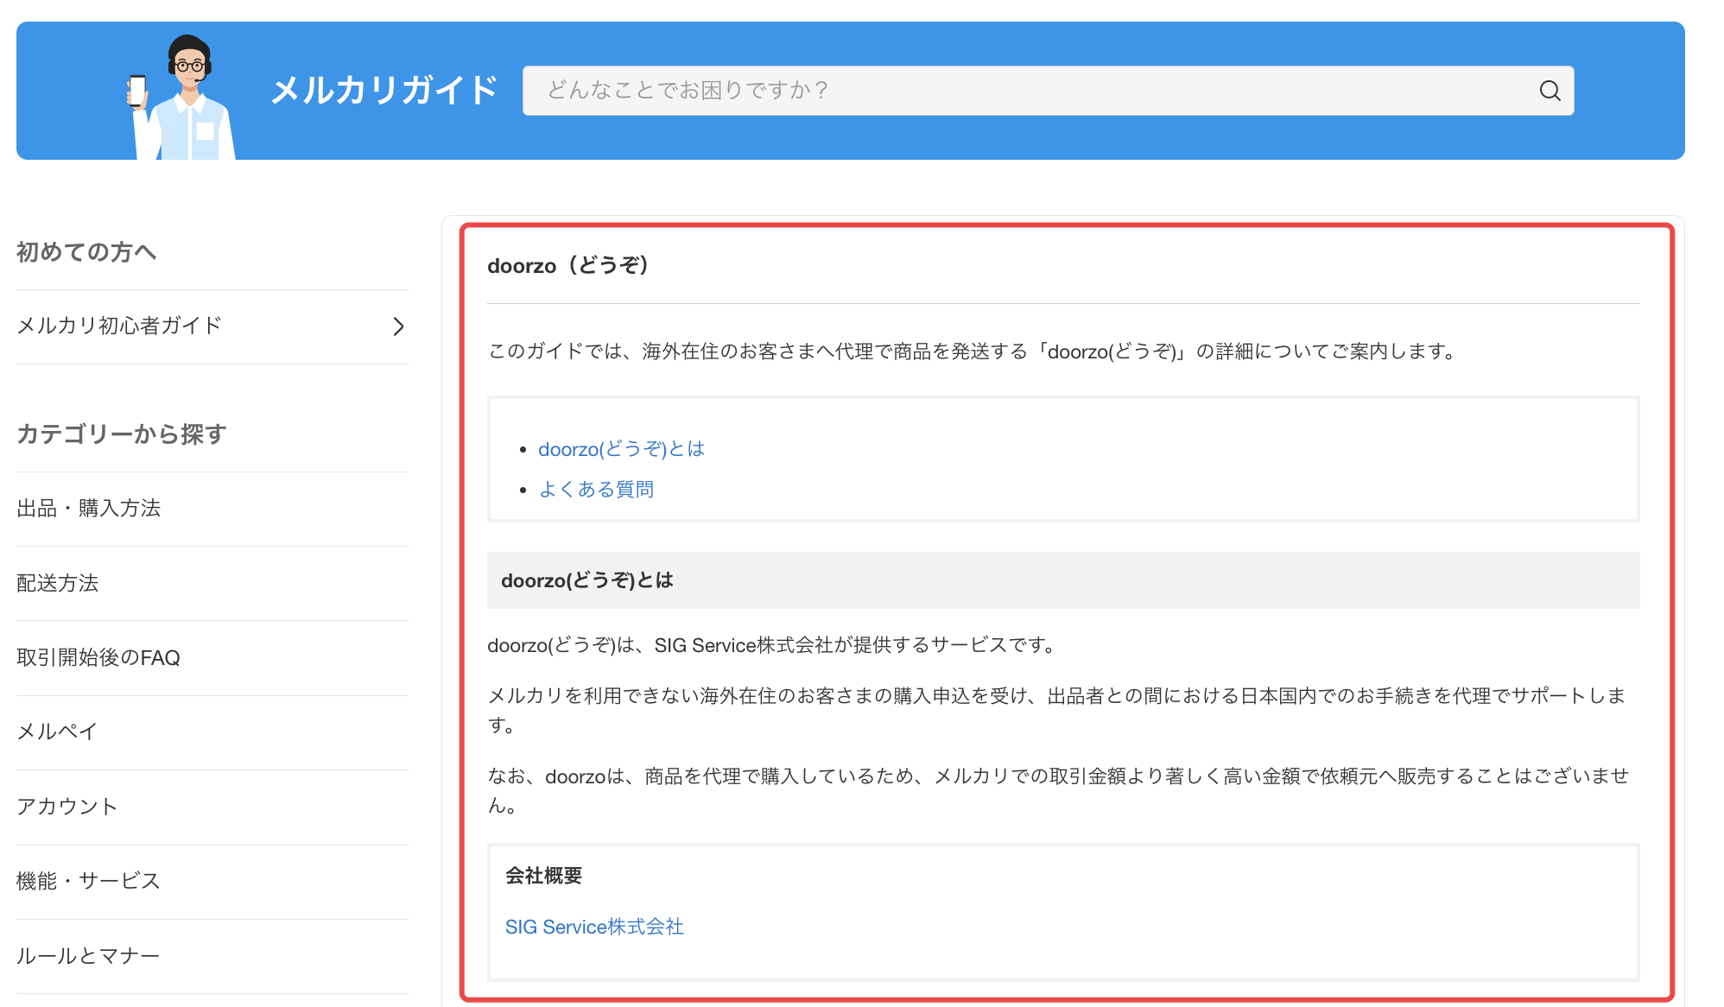Open アカウント category
Image resolution: width=1724 pixels, height=1007 pixels.
click(212, 807)
